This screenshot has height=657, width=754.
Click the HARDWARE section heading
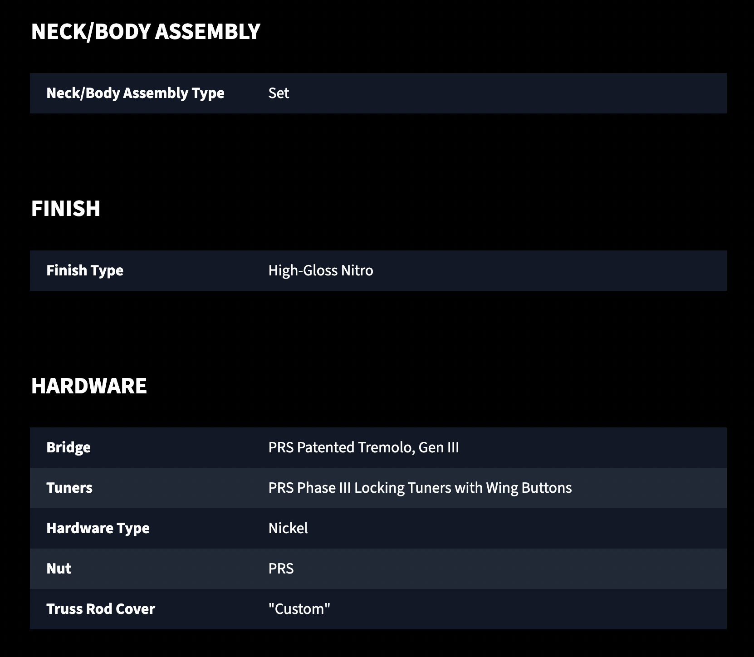coord(89,386)
